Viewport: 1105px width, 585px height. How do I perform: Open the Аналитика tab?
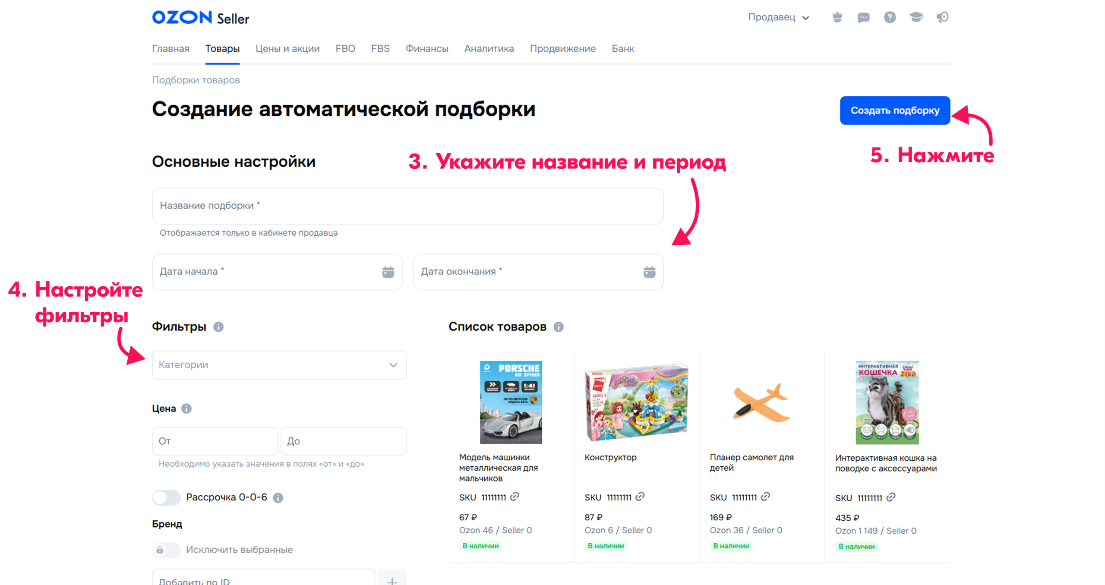[x=489, y=48]
